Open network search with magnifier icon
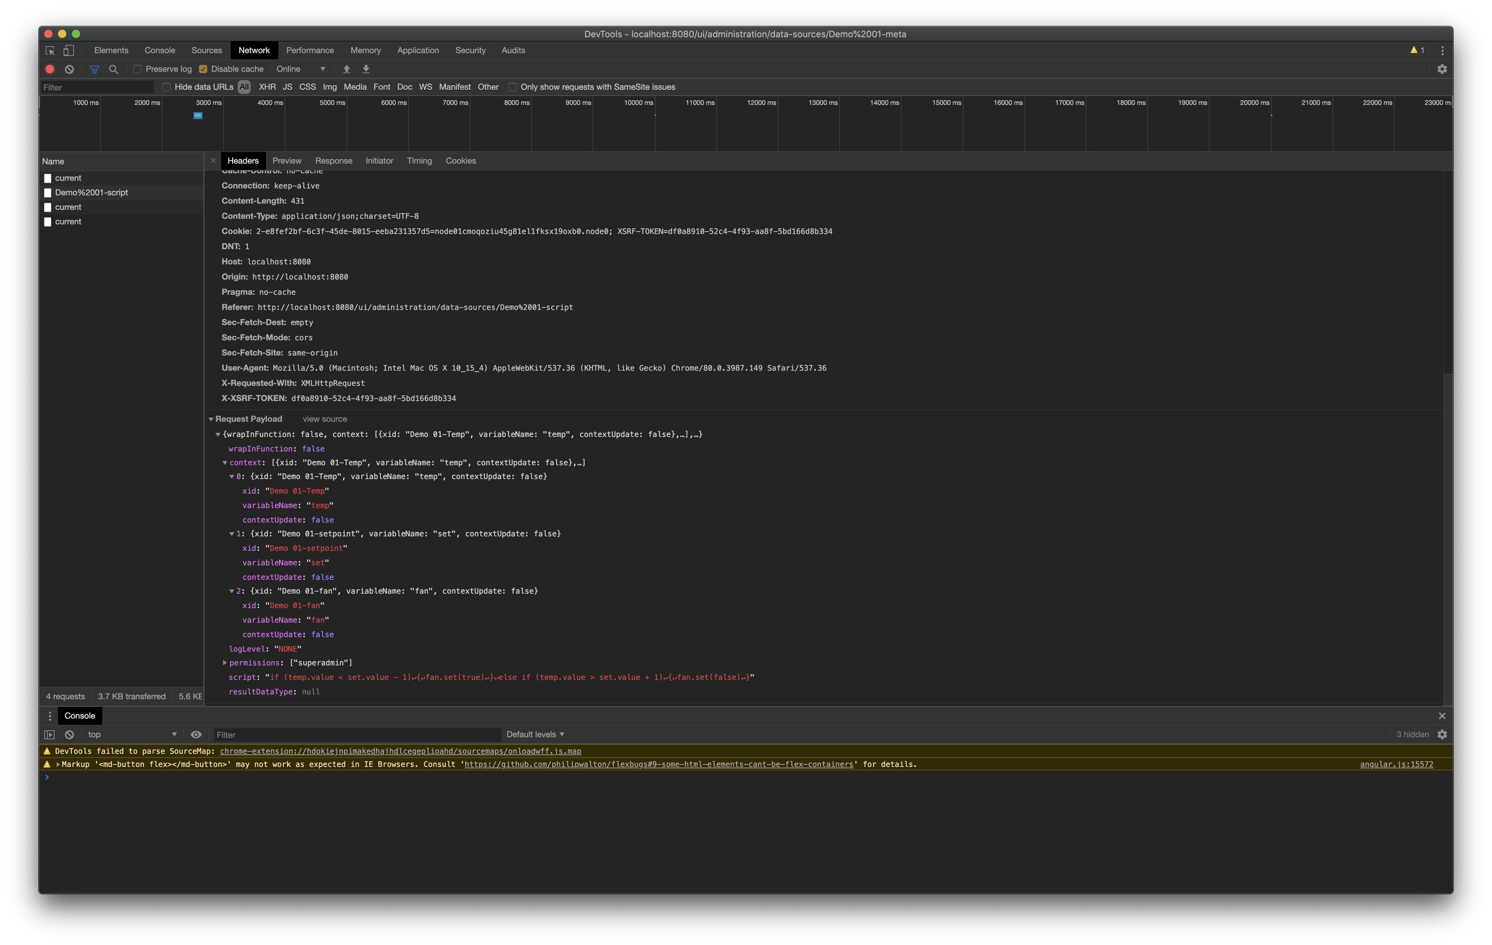The image size is (1492, 945). pos(113,69)
